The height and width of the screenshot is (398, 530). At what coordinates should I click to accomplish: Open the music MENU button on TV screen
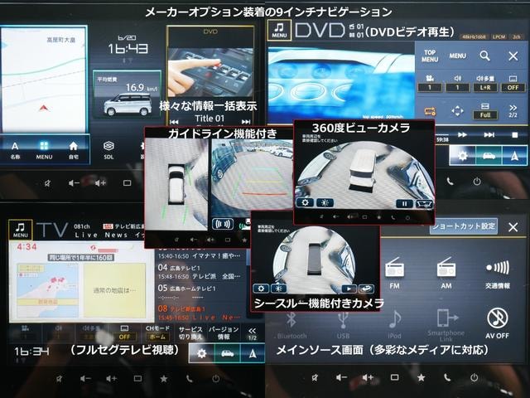20,230
